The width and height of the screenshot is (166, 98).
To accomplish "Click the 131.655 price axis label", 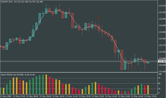I will coord(162,65).
